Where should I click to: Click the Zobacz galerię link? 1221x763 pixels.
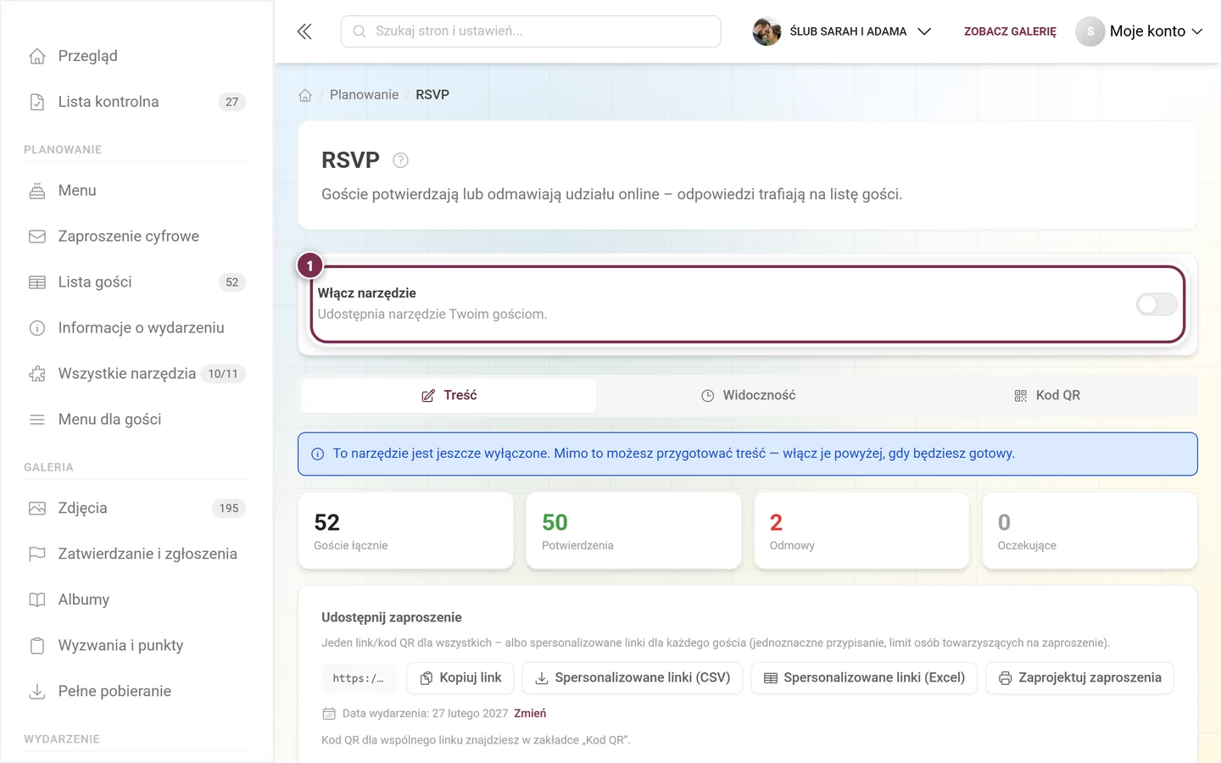[1010, 31]
